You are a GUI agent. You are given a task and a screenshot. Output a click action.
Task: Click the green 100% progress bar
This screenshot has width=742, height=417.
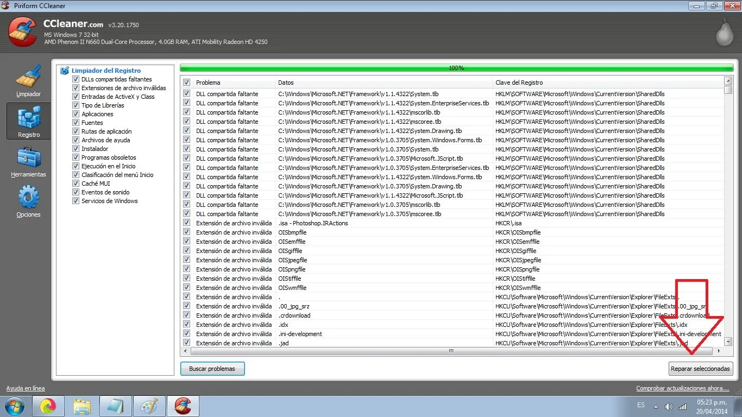click(456, 68)
